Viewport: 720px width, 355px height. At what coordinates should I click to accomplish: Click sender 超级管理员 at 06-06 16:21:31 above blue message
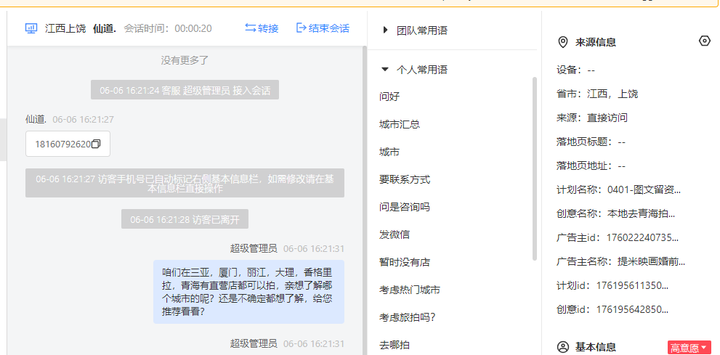point(254,248)
